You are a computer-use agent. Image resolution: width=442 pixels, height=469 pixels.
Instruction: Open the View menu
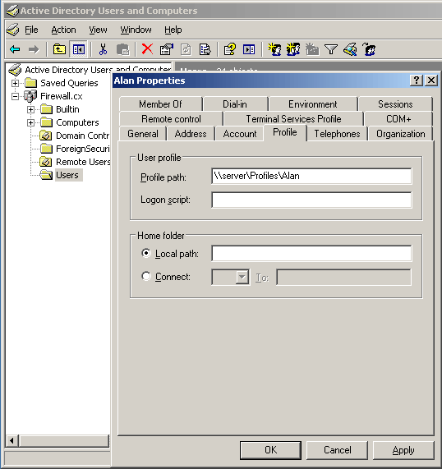tap(98, 30)
